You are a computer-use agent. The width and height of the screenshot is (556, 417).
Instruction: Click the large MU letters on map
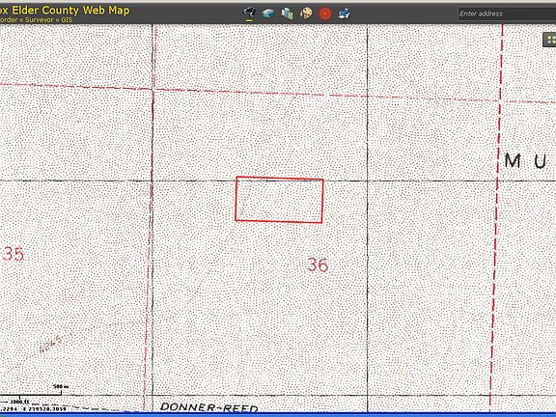525,161
